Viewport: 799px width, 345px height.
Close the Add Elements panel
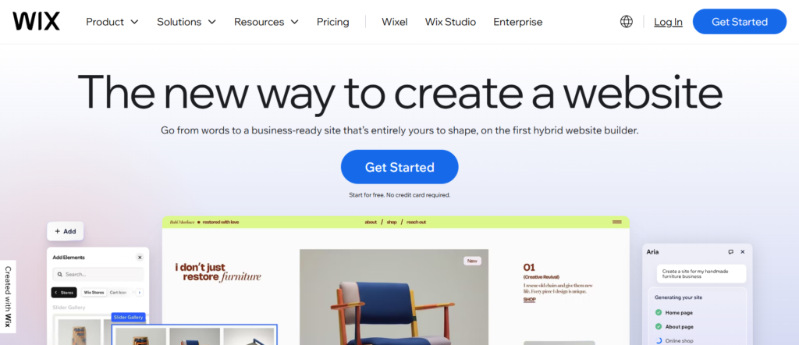[140, 258]
